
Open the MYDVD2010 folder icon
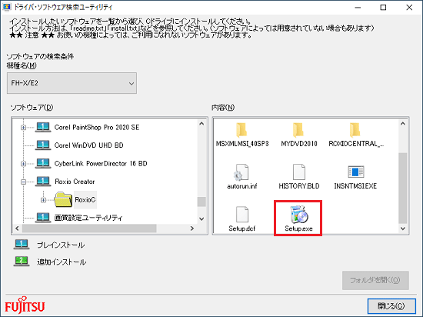pos(298,130)
